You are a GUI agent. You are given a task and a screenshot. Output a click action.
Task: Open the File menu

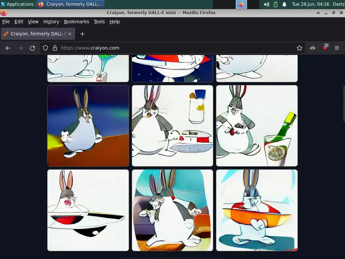point(6,22)
